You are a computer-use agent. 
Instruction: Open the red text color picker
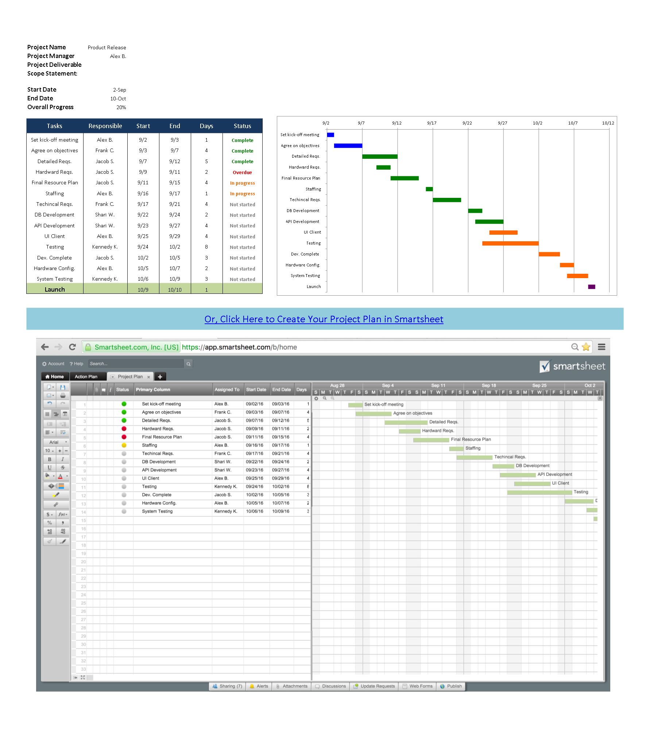62,476
